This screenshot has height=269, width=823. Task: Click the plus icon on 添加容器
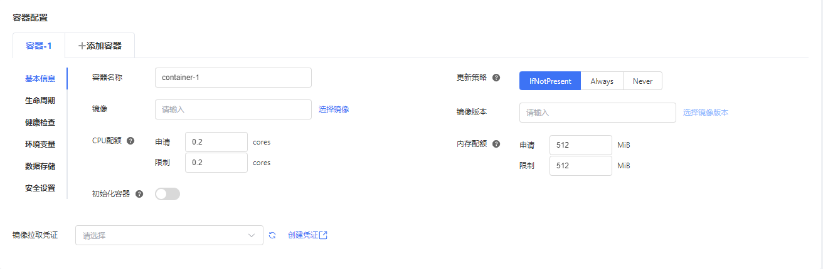82,46
